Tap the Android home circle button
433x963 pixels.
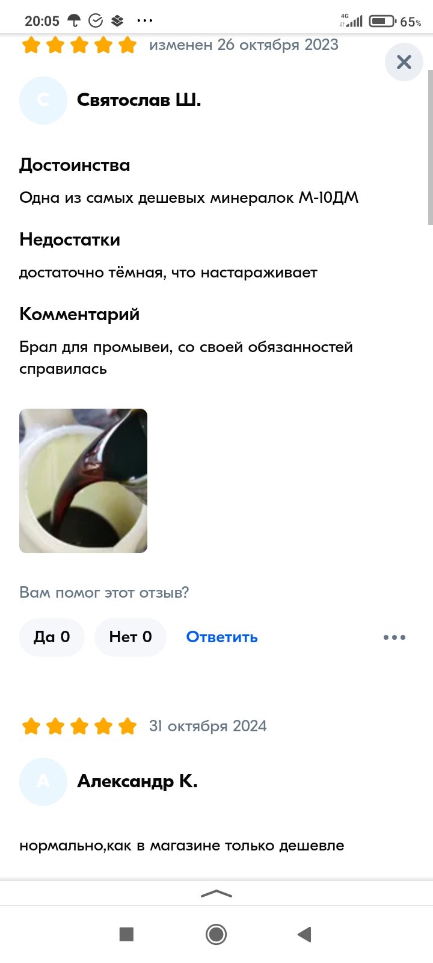pyautogui.click(x=216, y=934)
